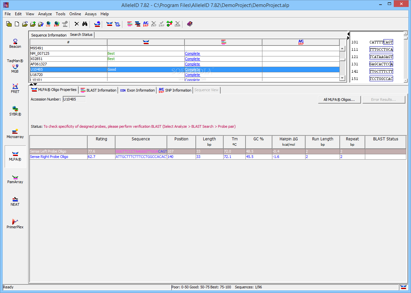Click the multiplex oligo list toolbar icon
This screenshot has width=411, height=293.
(117, 24)
